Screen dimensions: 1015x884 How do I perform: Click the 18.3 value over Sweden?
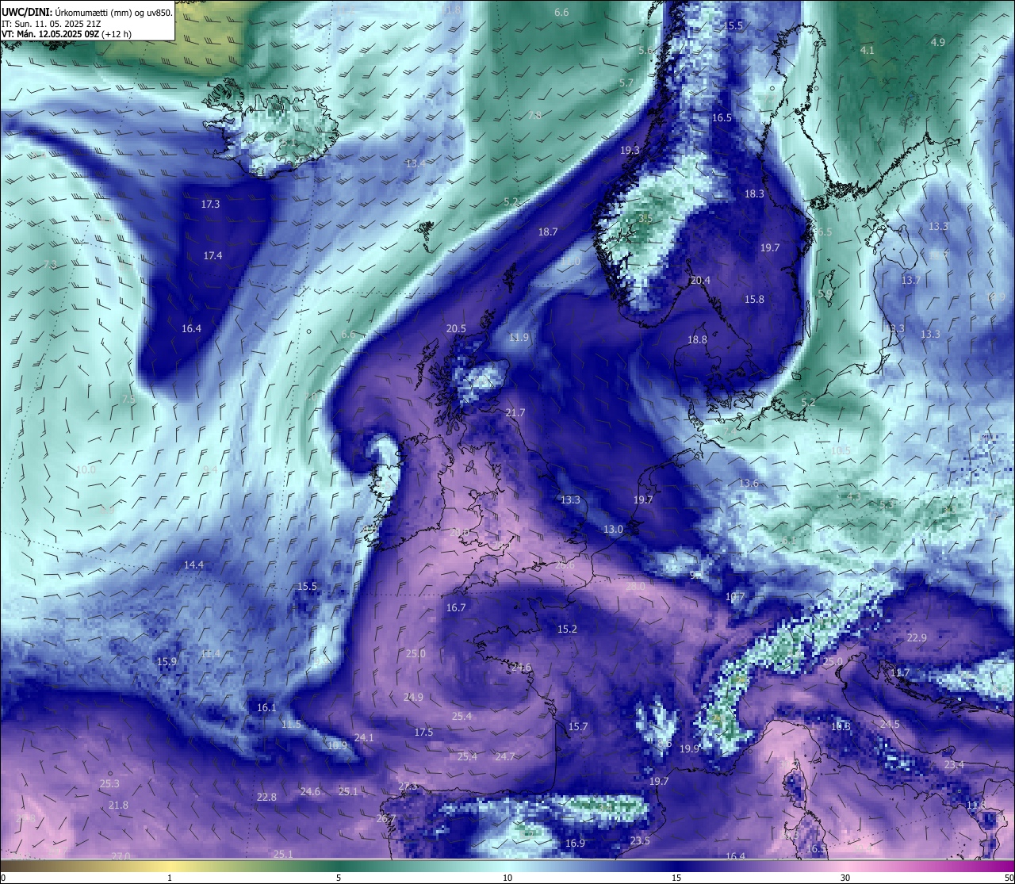click(754, 193)
